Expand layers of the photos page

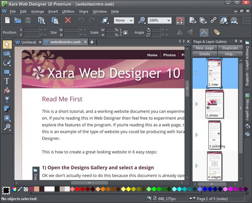click(x=196, y=104)
